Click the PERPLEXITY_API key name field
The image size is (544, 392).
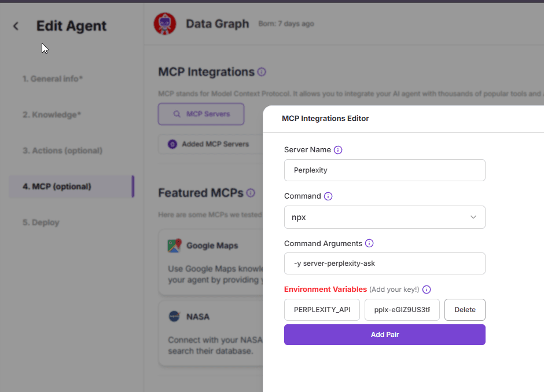click(322, 310)
